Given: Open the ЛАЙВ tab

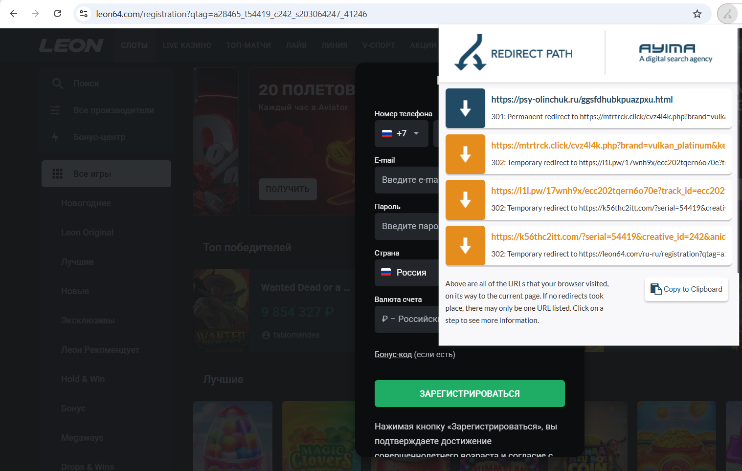Looking at the screenshot, I should (296, 45).
